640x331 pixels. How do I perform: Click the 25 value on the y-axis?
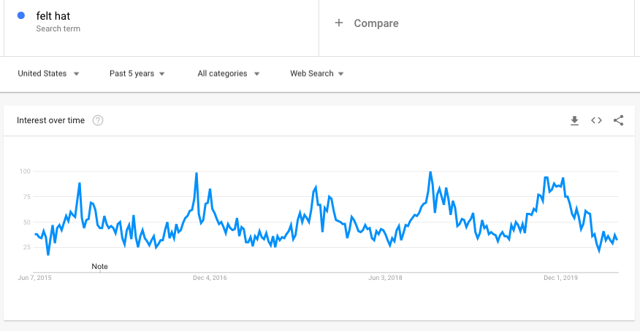point(26,248)
